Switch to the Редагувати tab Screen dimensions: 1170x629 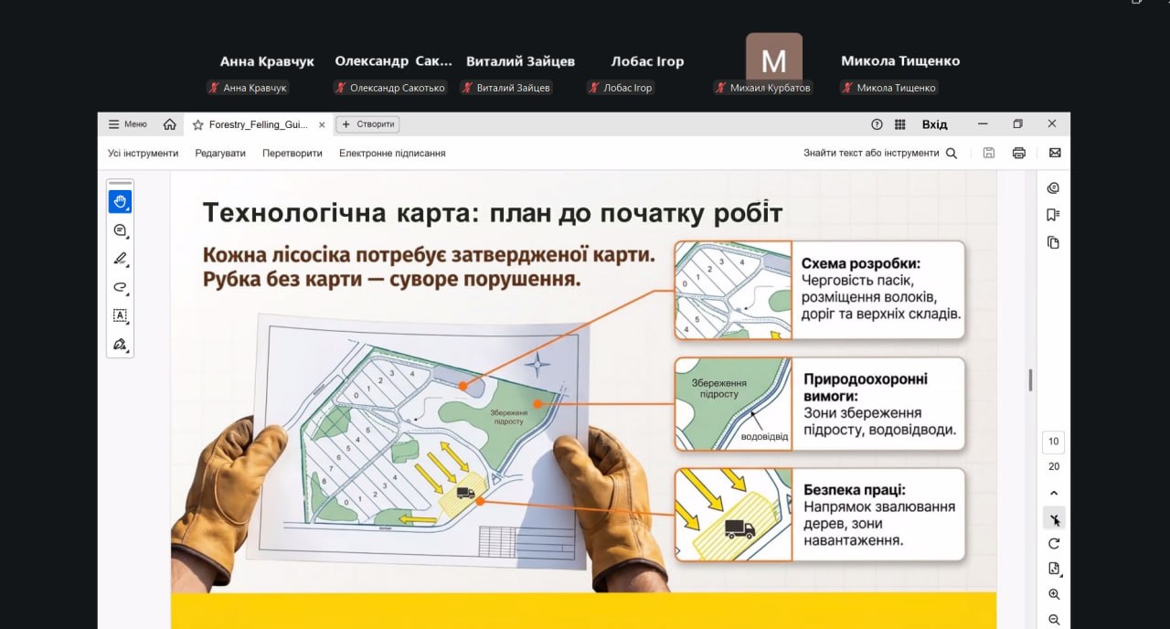pyautogui.click(x=220, y=154)
